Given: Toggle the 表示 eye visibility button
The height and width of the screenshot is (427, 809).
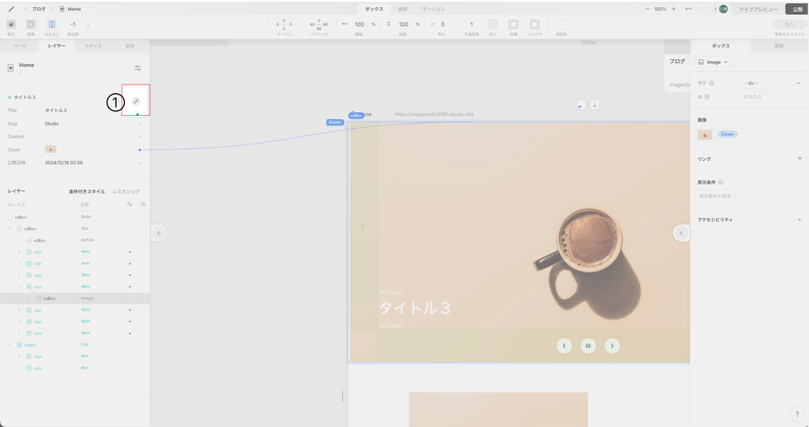Looking at the screenshot, I should coord(11,24).
